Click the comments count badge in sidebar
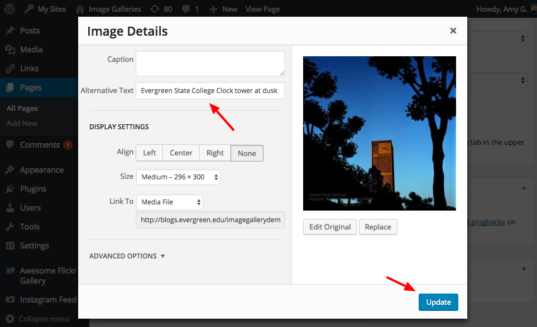The width and height of the screenshot is (537, 327). click(x=68, y=145)
